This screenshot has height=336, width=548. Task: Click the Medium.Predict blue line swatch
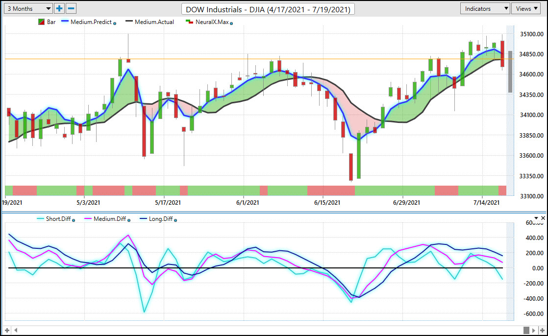64,22
